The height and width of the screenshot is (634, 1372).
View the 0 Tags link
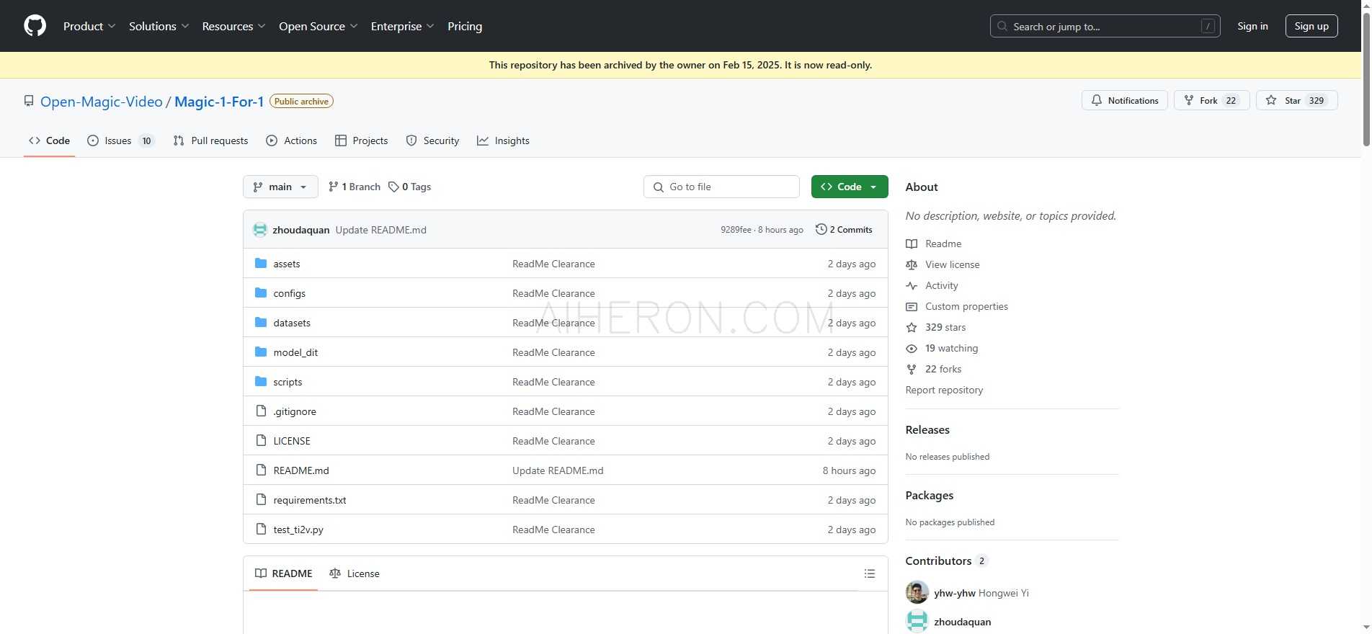point(409,187)
